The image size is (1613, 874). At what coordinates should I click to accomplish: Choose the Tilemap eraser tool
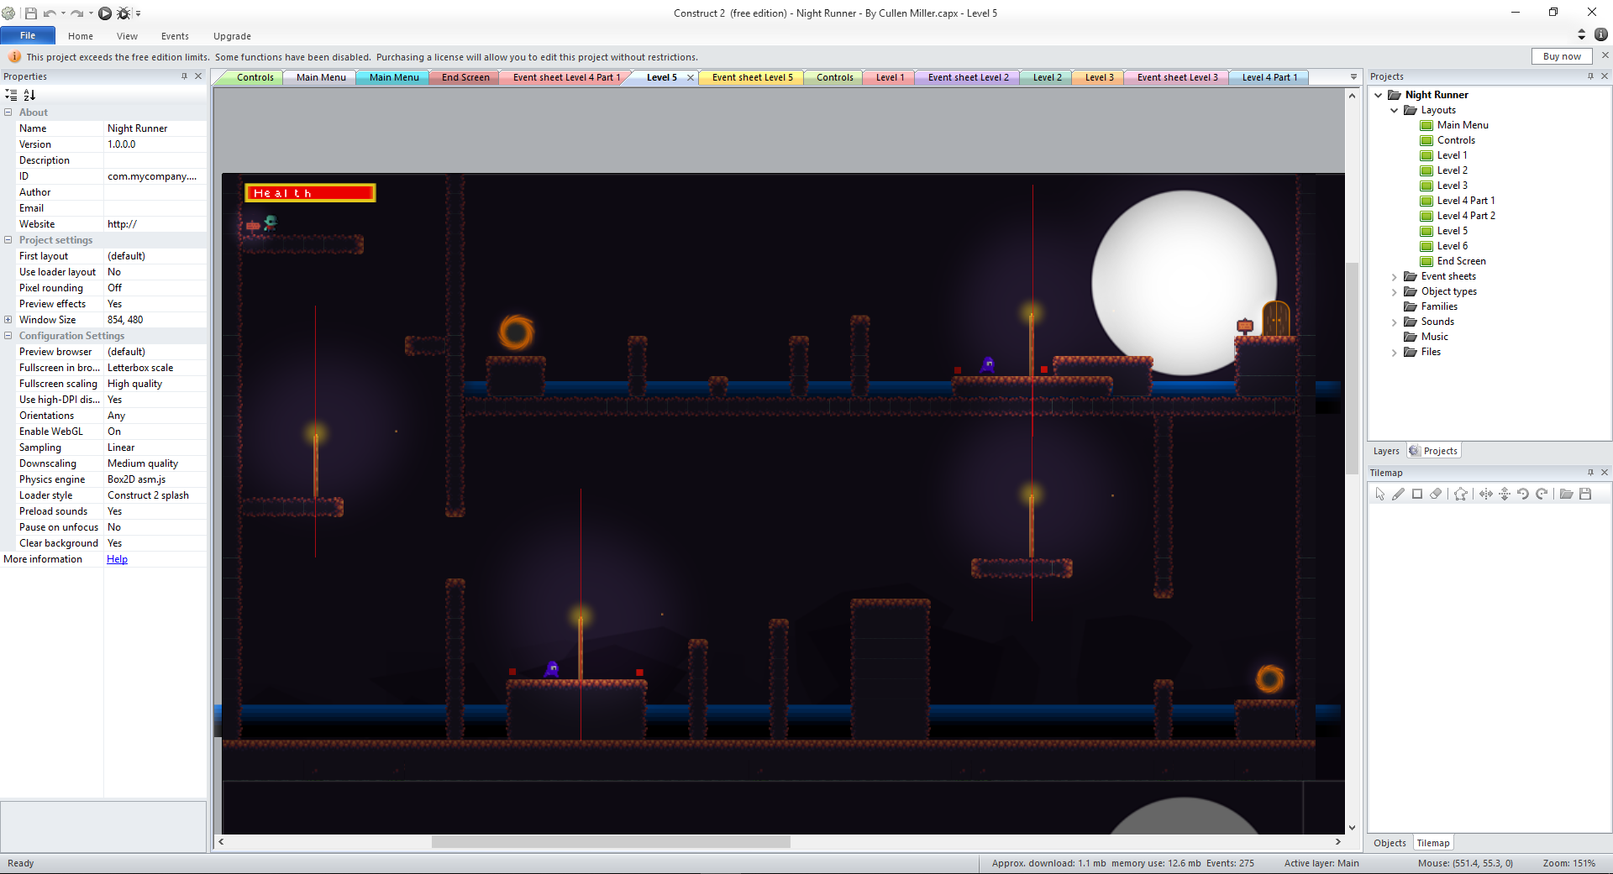click(x=1436, y=494)
